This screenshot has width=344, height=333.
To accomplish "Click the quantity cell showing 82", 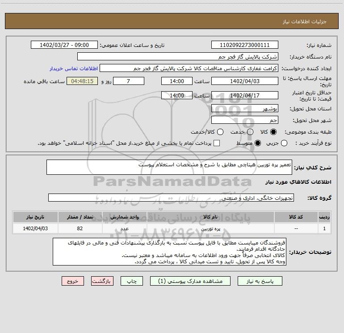I will coord(80,228).
